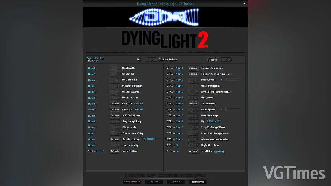Enable Ghost mode
Image resolution: width=331 pixels, height=186 pixels.
(x=115, y=127)
